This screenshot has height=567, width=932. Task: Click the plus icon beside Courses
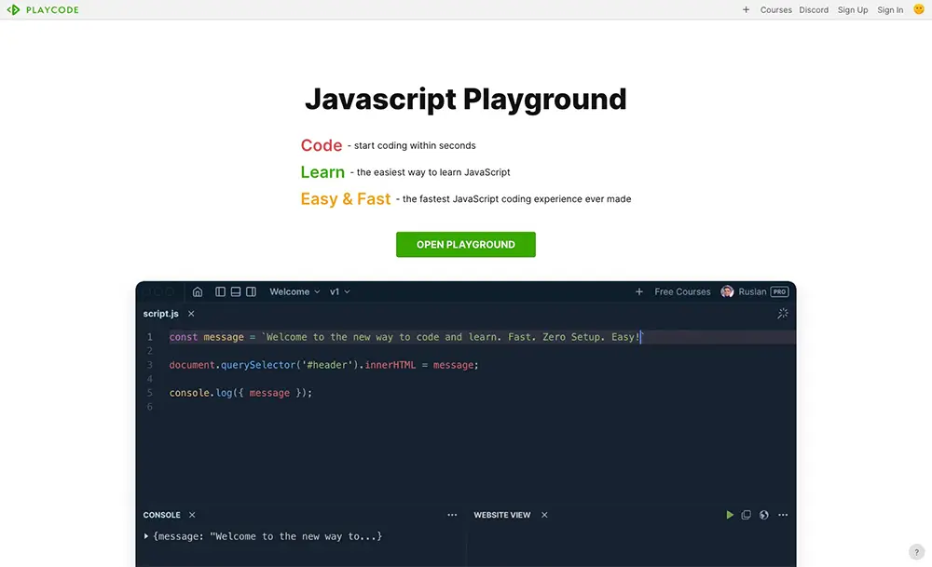746,9
